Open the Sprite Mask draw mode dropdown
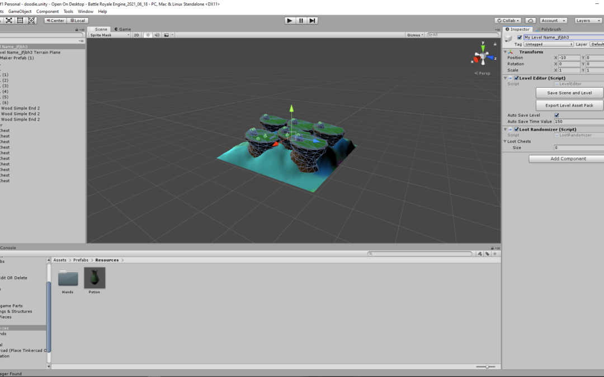Image resolution: width=604 pixels, height=377 pixels. click(110, 35)
